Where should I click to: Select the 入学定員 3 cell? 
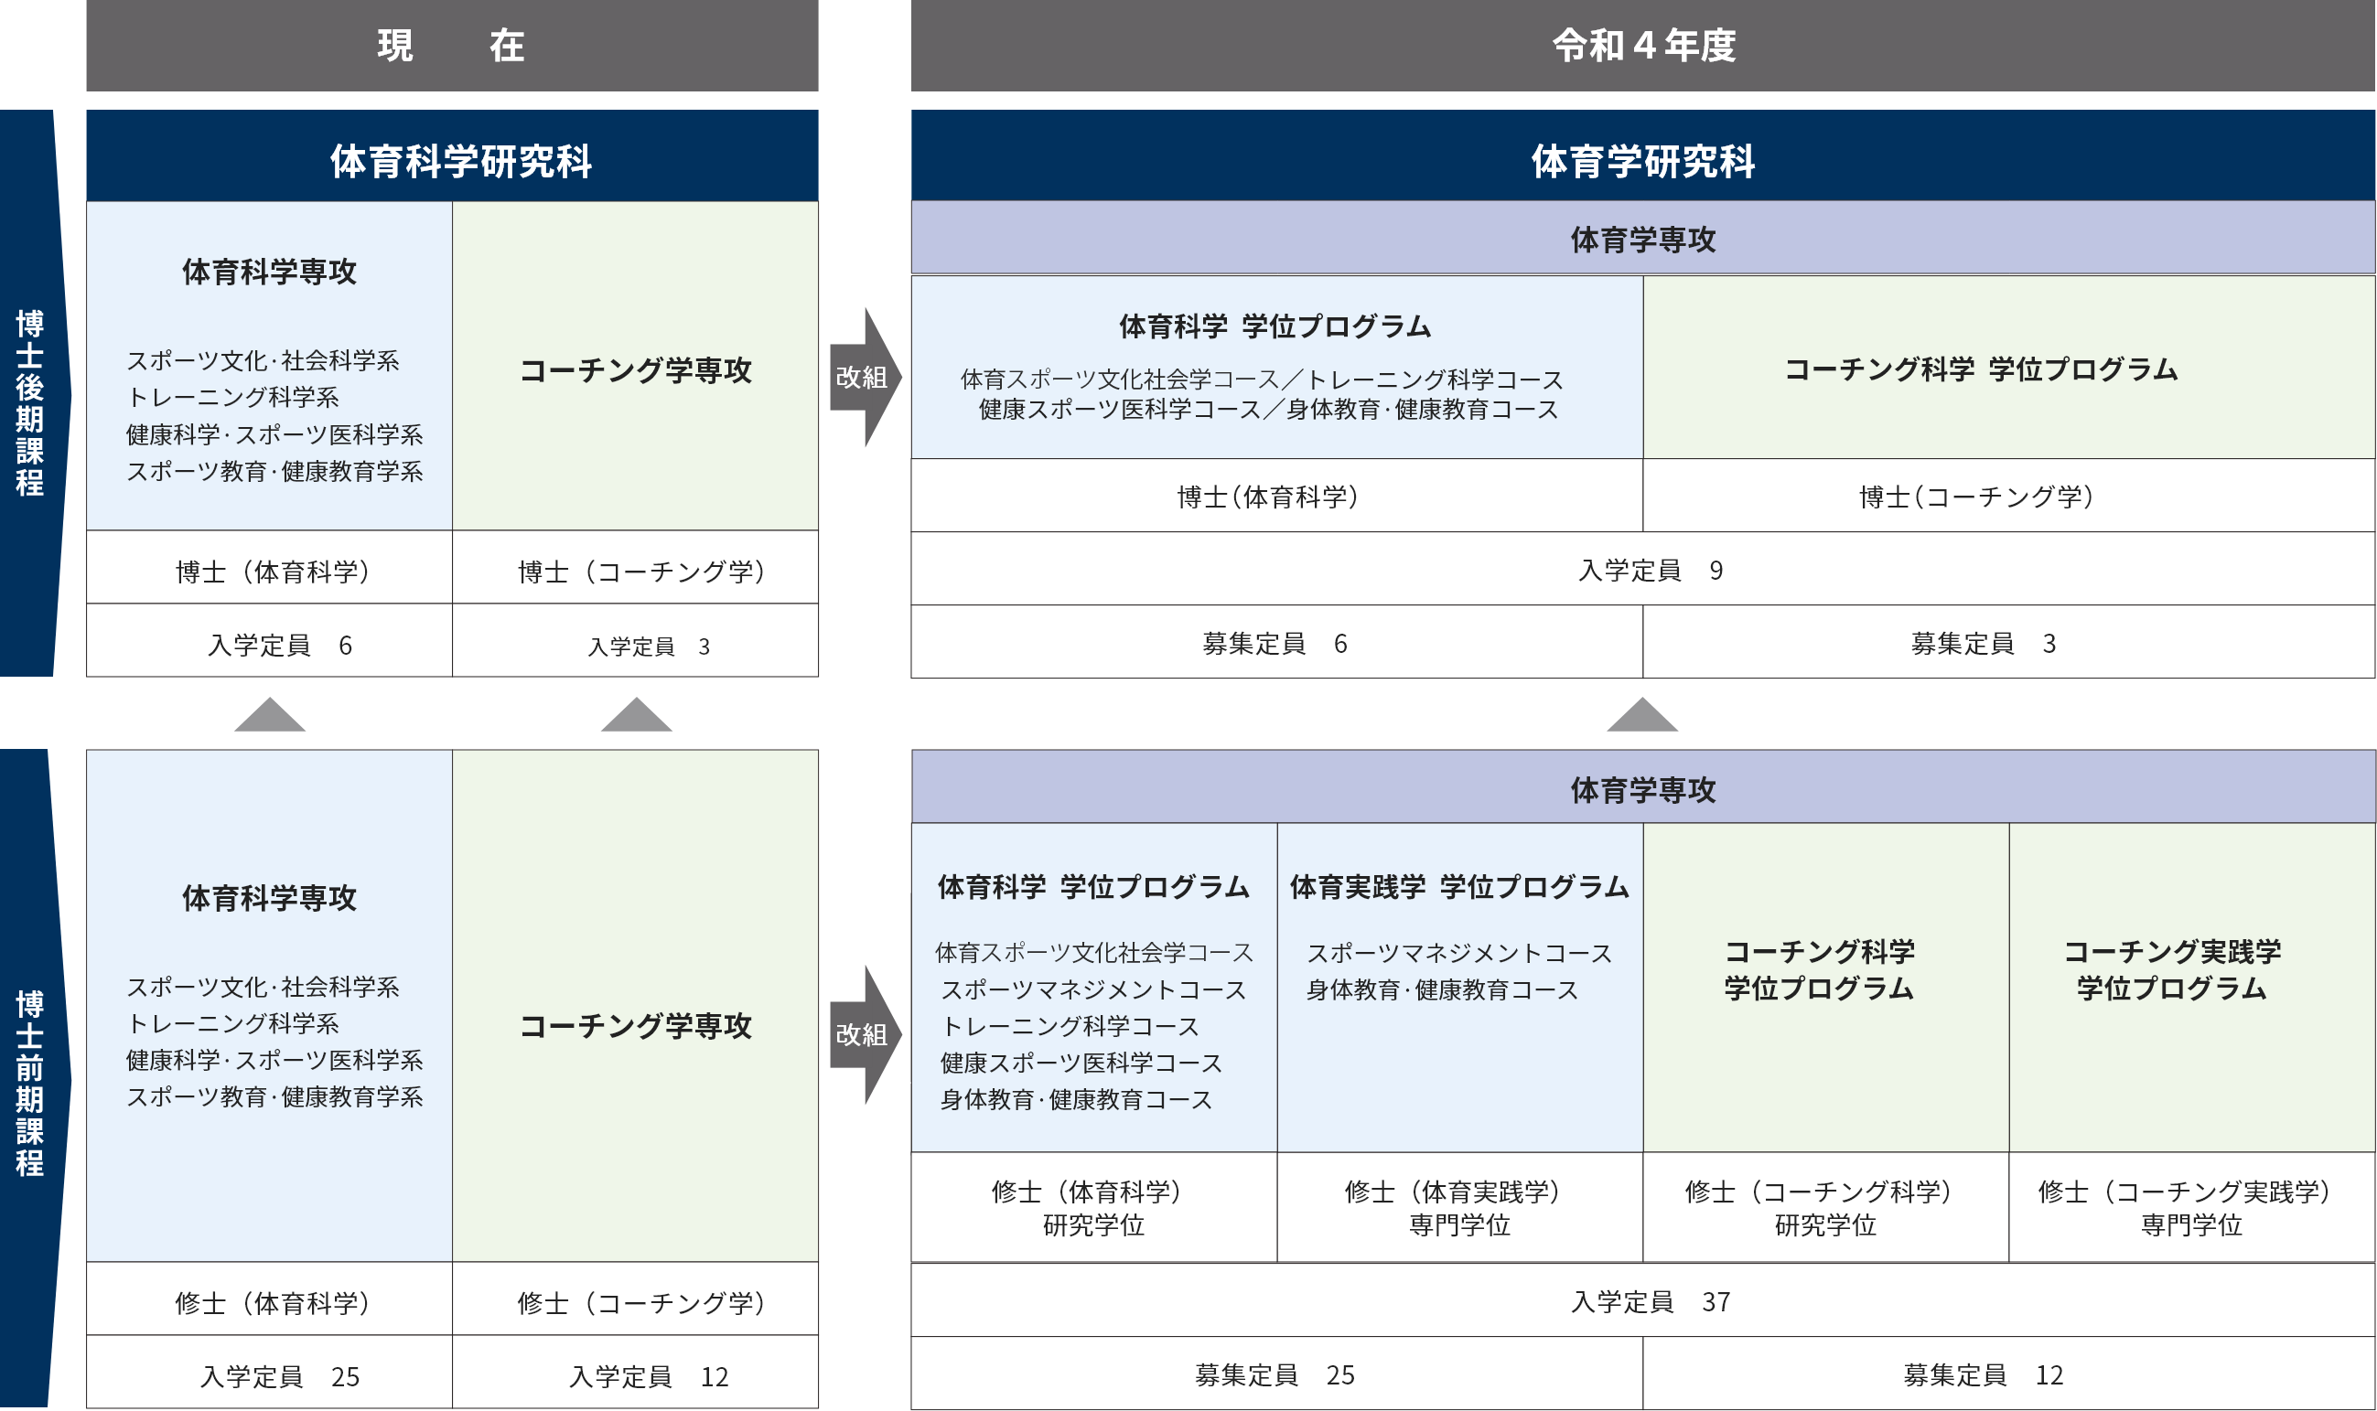(635, 641)
